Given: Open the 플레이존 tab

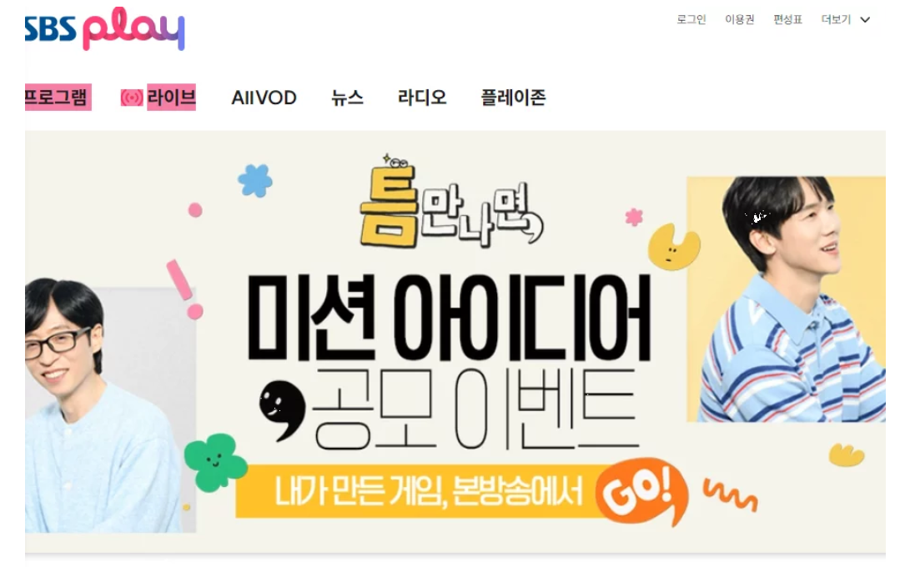Looking at the screenshot, I should coord(513,98).
